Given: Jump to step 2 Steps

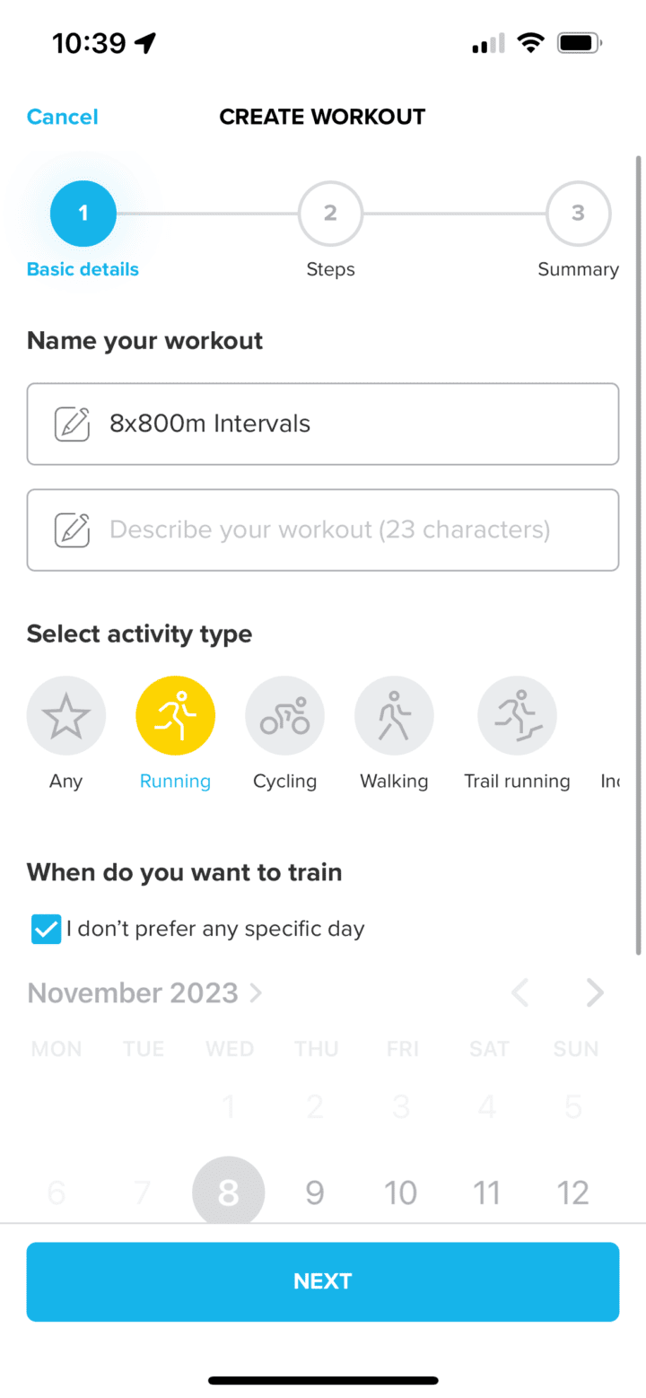Looking at the screenshot, I should tap(330, 214).
